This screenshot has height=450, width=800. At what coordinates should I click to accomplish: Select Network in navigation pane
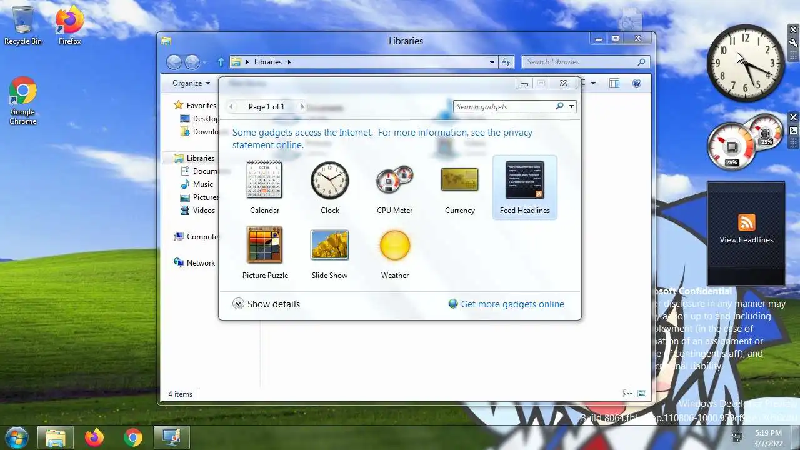point(194,263)
